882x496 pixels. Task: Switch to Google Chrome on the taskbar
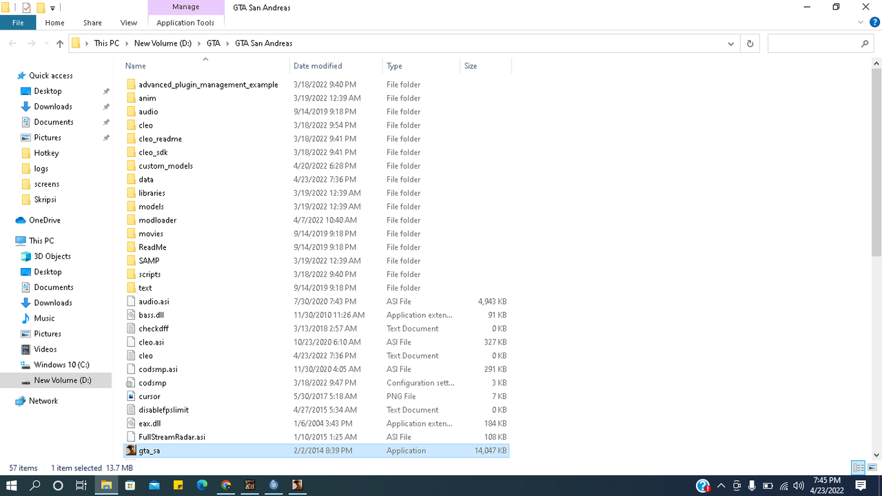226,486
